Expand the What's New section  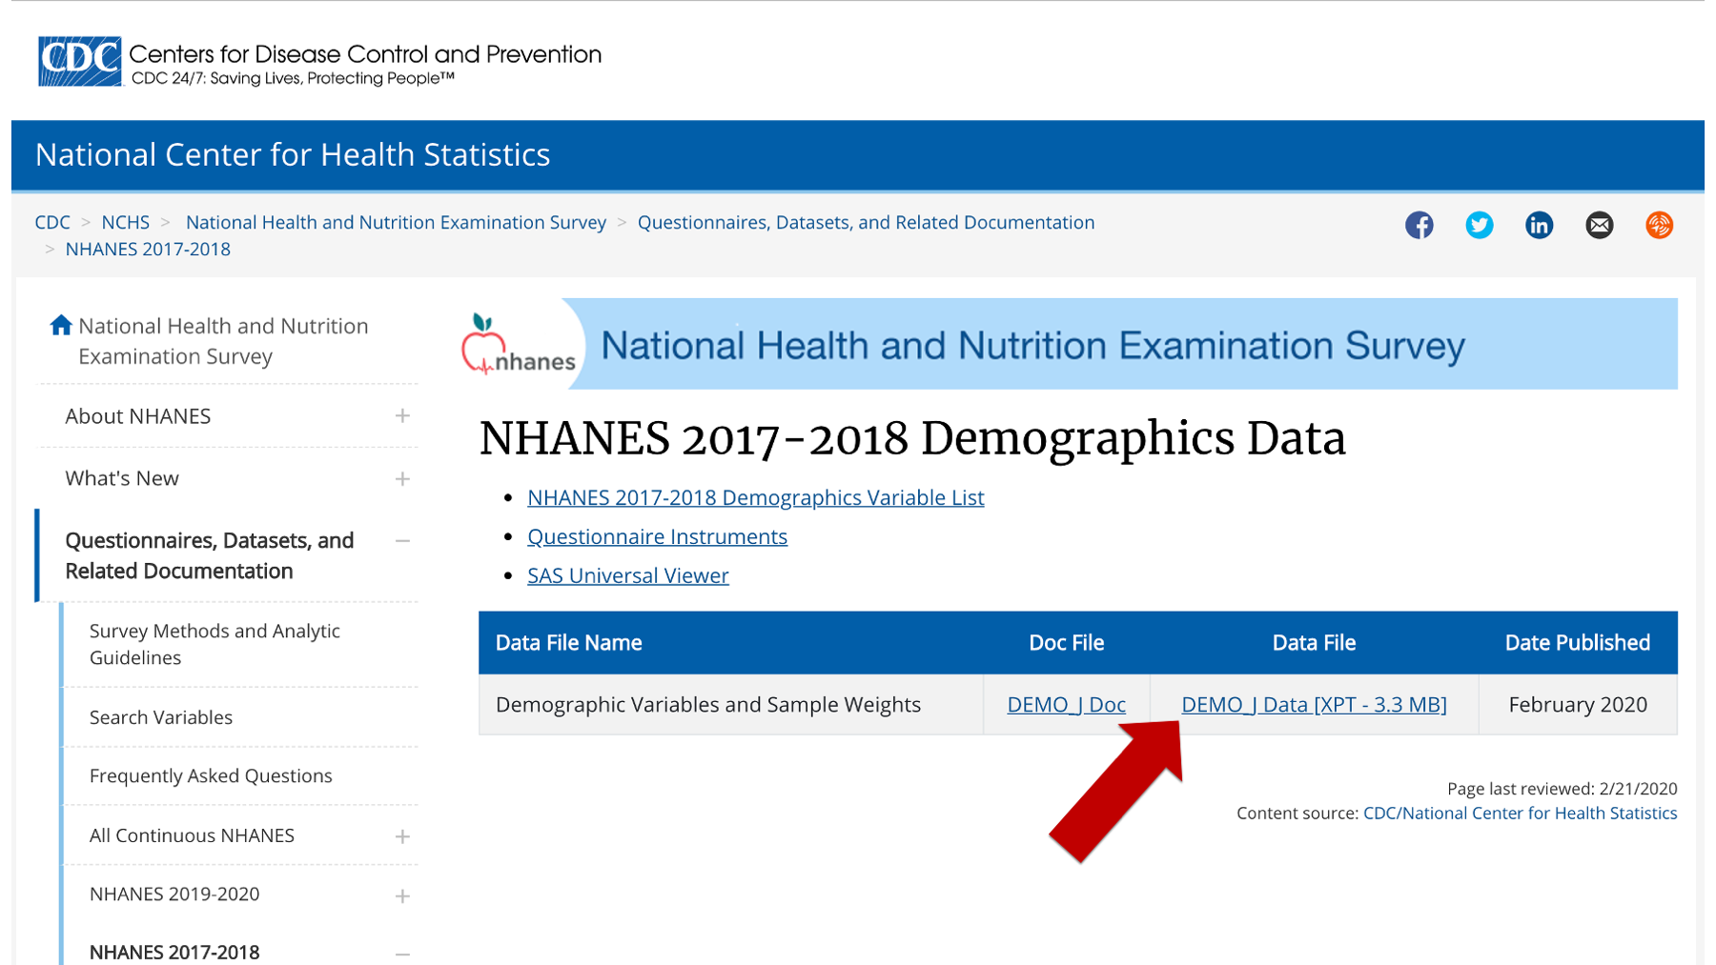pyautogui.click(x=402, y=479)
